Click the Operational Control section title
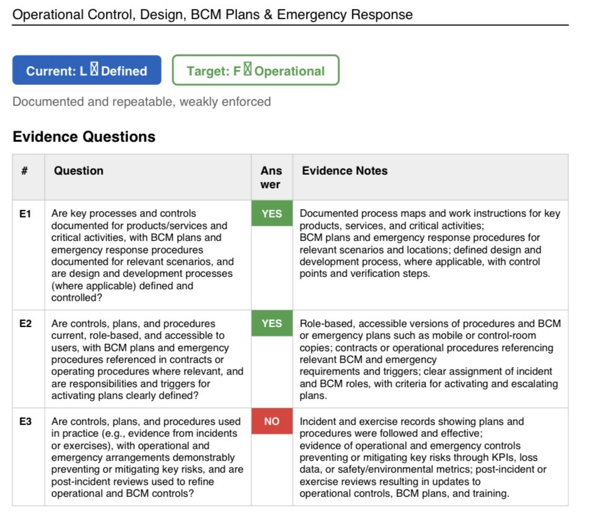This screenshot has height=518, width=589. [212, 14]
